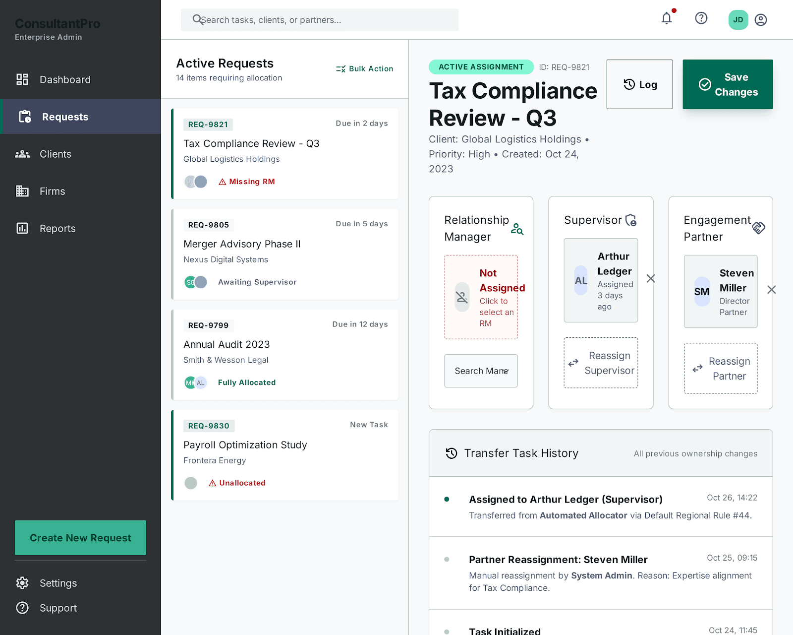Click the Supervisor shield icon
The image size is (793, 635).
[631, 220]
